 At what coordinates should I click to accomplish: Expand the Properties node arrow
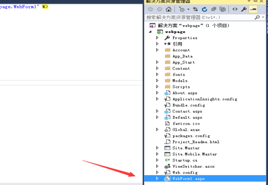[157, 38]
